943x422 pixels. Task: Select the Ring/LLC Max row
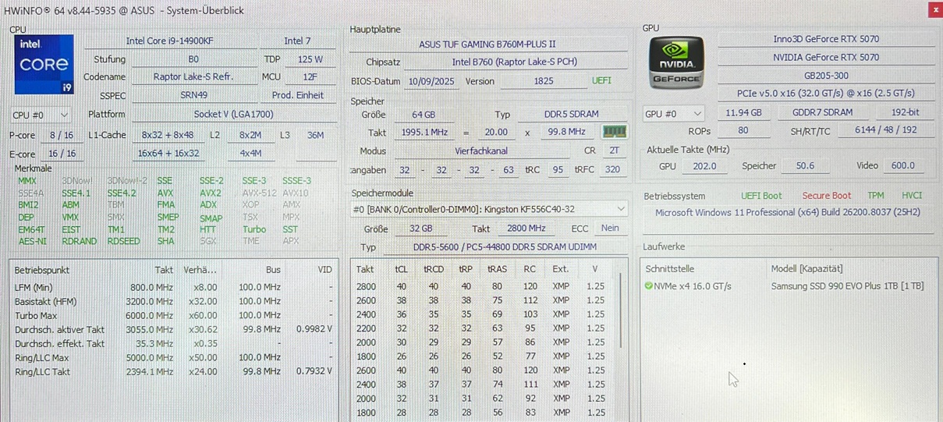click(174, 358)
